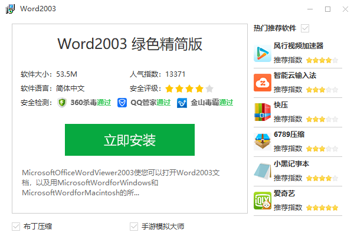Click the Word2003 绿色精简版 heading
Viewport: 354px width, 236px height.
point(130,44)
